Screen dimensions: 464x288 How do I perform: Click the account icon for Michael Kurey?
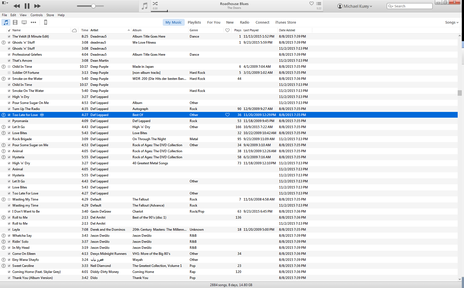click(340, 6)
